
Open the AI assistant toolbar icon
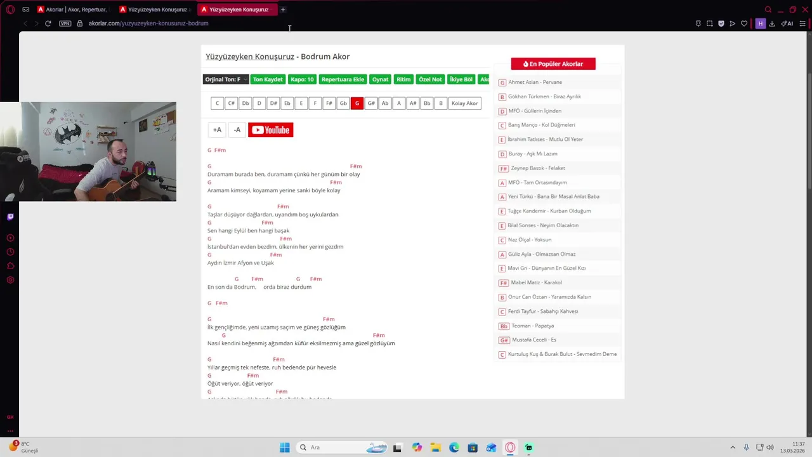787,23
